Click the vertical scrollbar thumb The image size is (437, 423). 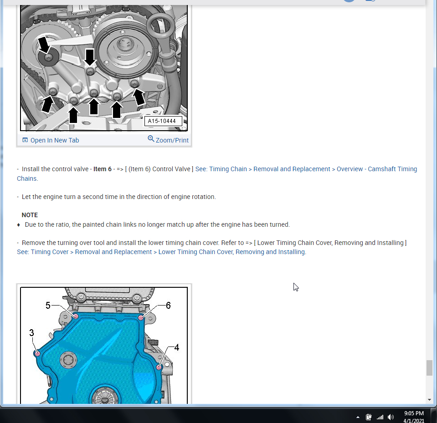point(429,368)
